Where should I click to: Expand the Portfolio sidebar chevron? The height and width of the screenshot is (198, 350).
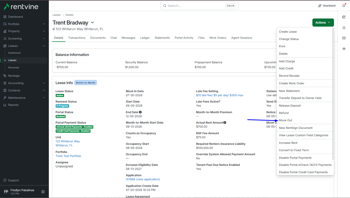point(44,24)
